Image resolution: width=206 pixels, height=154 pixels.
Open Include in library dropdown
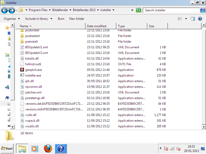click(x=39, y=19)
